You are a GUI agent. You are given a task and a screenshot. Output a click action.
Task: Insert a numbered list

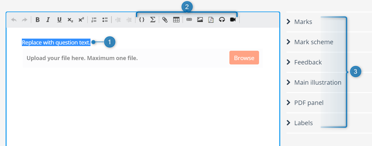[94, 20]
